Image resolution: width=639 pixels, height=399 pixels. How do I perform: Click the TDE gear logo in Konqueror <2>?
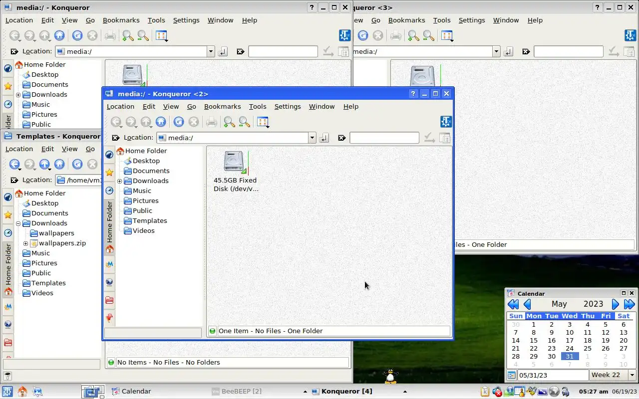point(446,122)
